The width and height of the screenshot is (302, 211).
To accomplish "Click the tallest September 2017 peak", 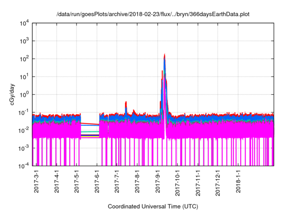I will pyautogui.click(x=165, y=57).
